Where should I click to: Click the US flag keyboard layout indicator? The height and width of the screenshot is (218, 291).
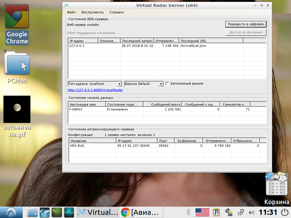[202, 212]
